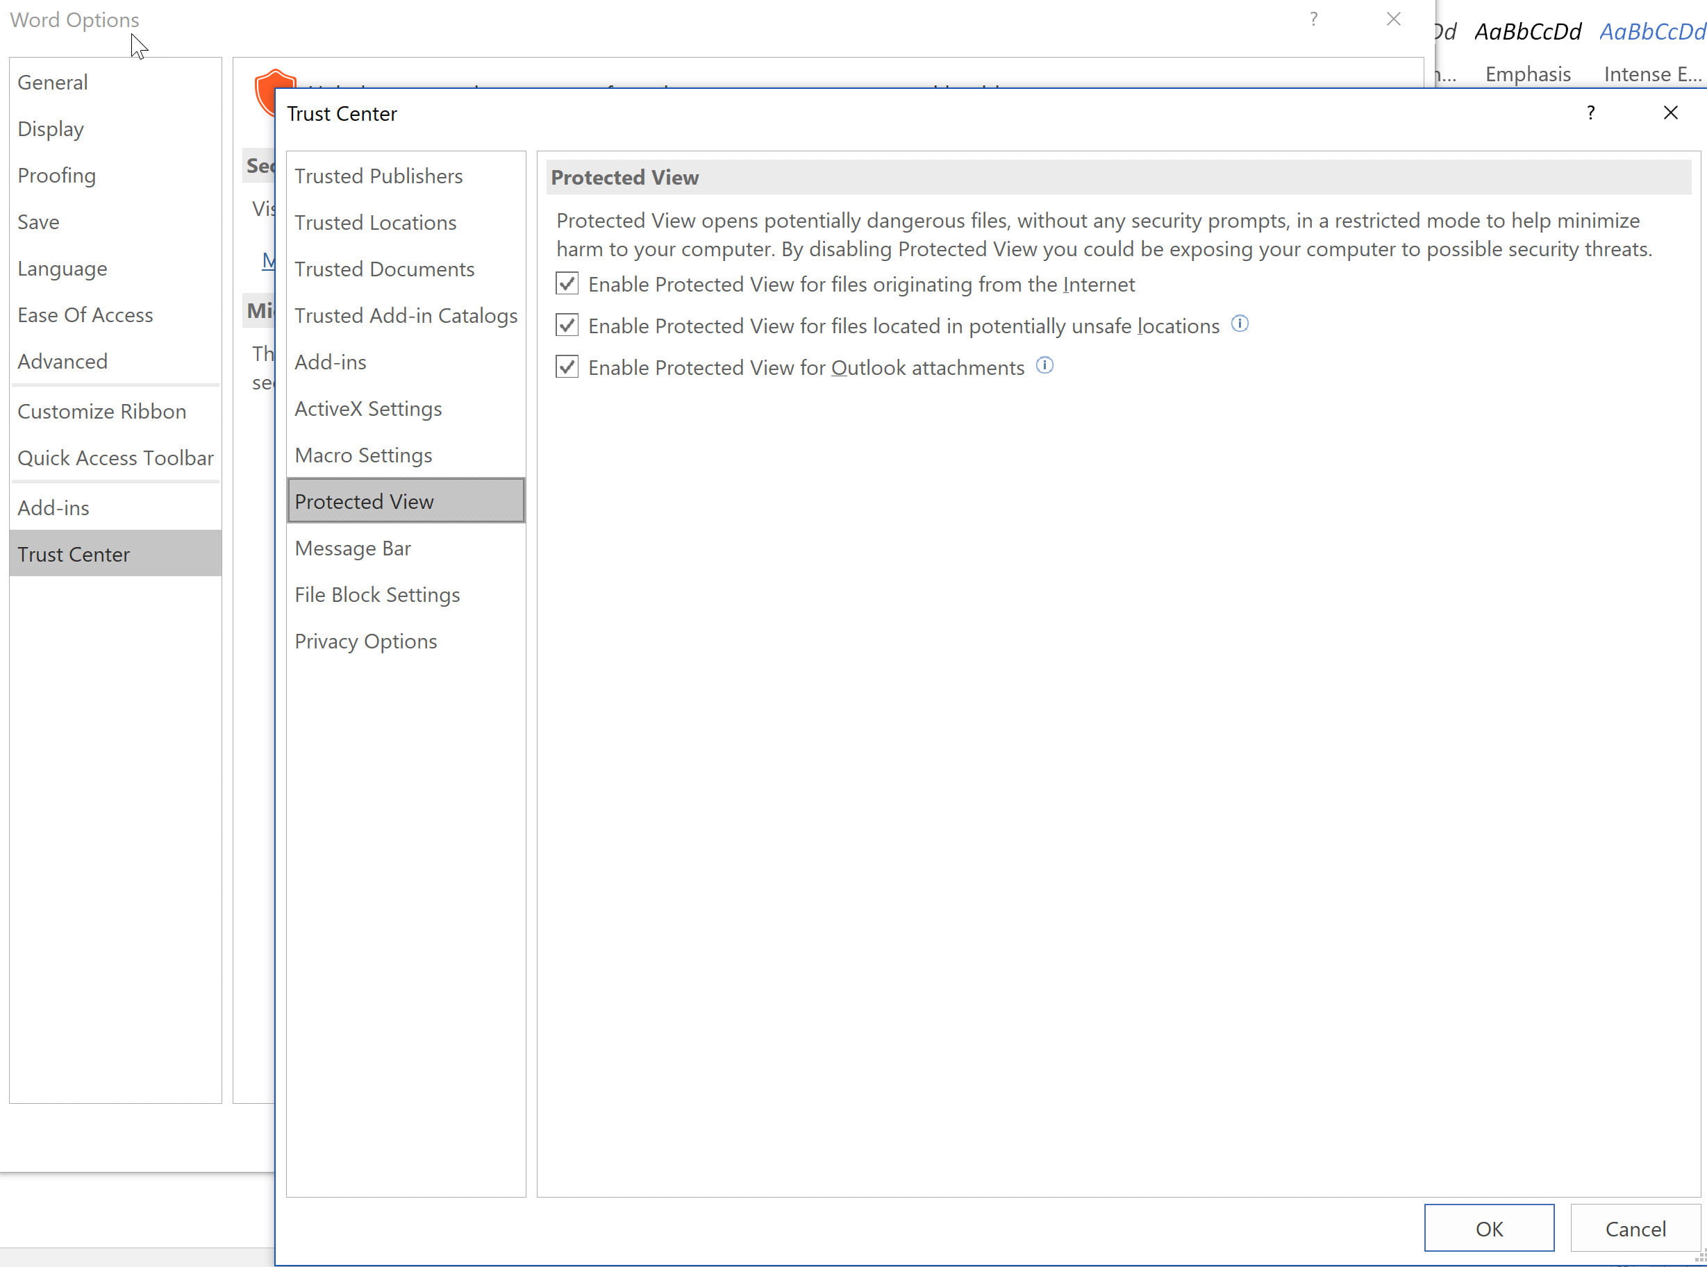Click info icon beside unsafe locations option

1239,324
